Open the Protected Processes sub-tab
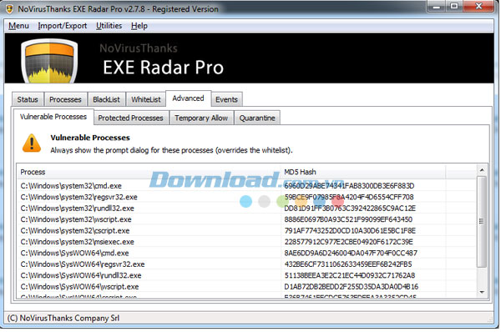 point(131,118)
